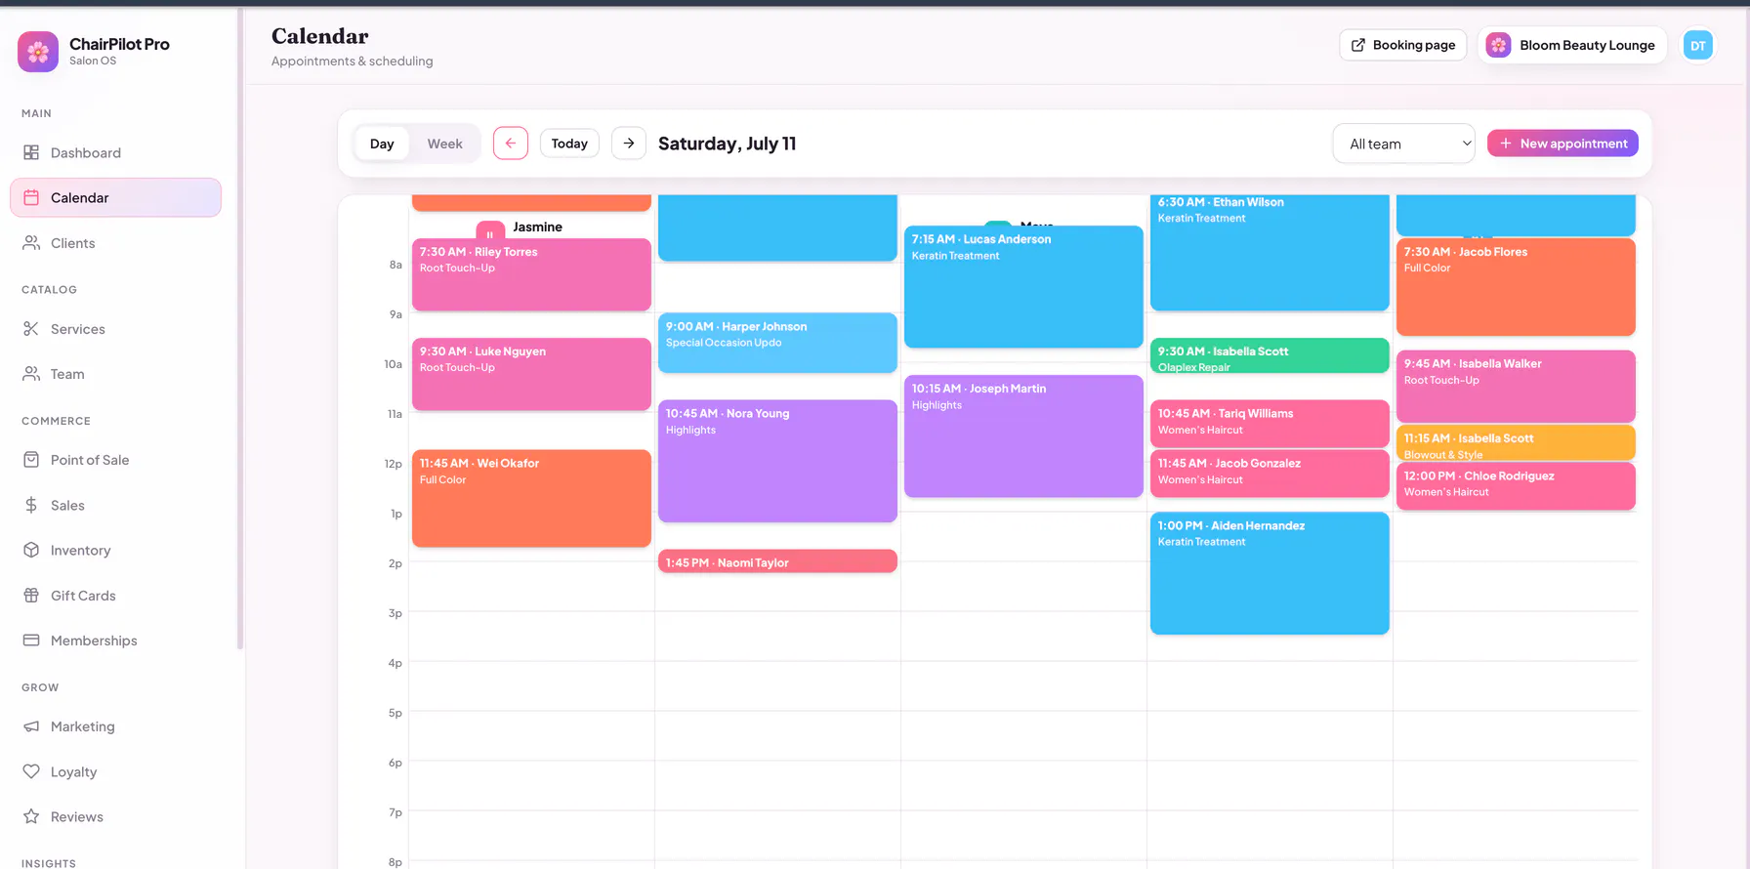Click the external link icon on Booking page

click(x=1357, y=45)
